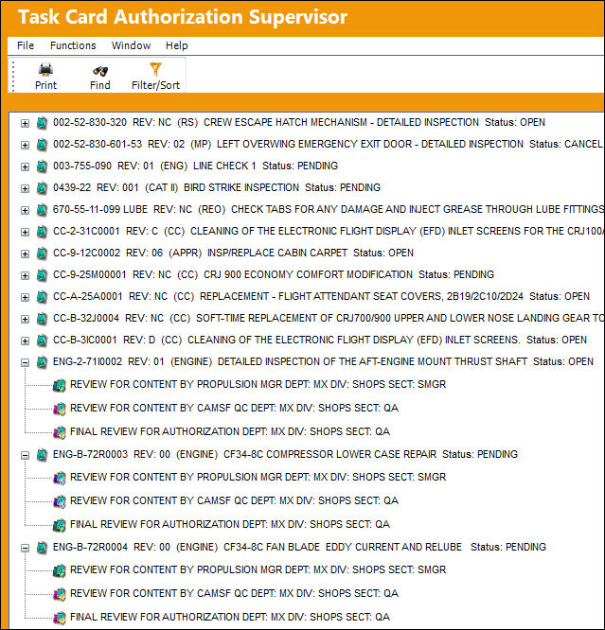This screenshot has height=630, width=605.
Task: Select CAMSF QC review text under ENG-2-71I0002
Action: [x=234, y=408]
